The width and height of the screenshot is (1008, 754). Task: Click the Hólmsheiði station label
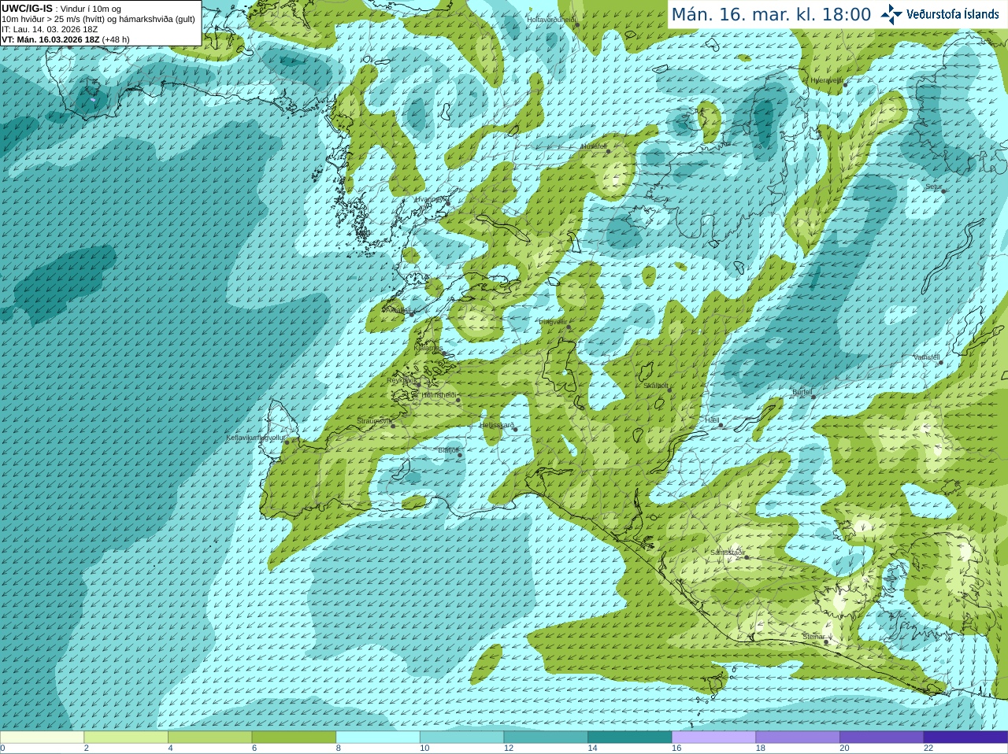(439, 395)
